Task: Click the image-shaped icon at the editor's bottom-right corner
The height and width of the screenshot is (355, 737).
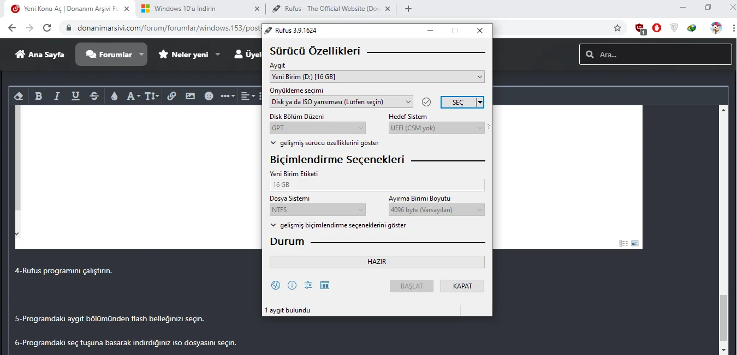Action: (635, 243)
